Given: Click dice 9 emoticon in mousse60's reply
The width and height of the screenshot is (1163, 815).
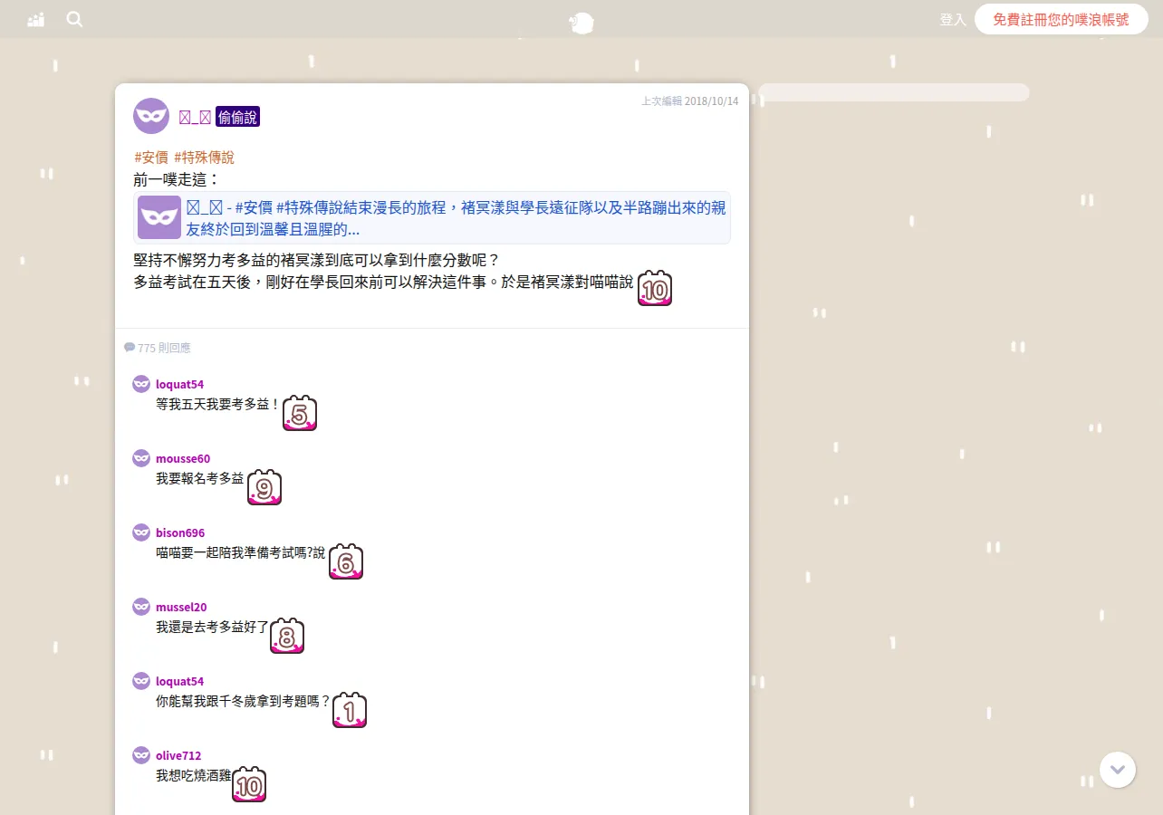Looking at the screenshot, I should coord(264,487).
